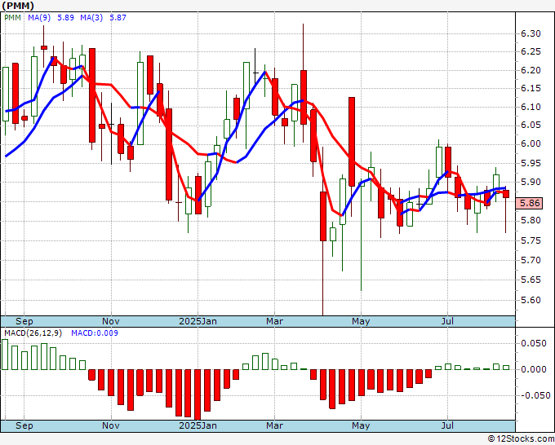Viewport: 555px width, 445px height.
Task: Click the 6.10 price axis label
Action: point(531,107)
